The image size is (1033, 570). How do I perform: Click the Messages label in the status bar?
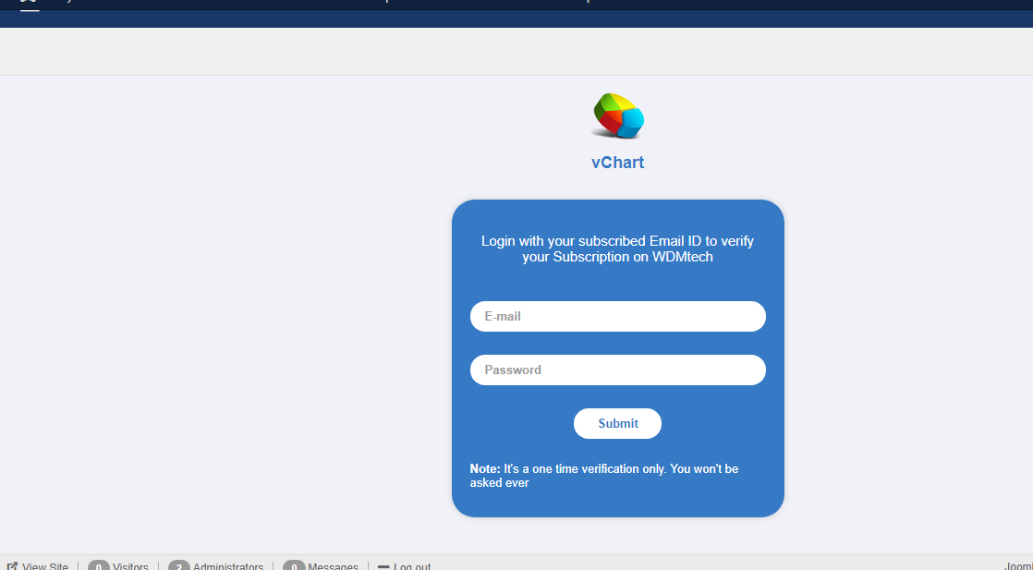pyautogui.click(x=333, y=566)
